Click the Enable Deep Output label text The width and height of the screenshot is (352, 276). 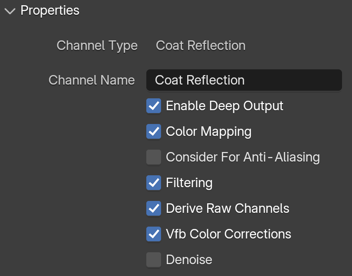click(x=225, y=106)
